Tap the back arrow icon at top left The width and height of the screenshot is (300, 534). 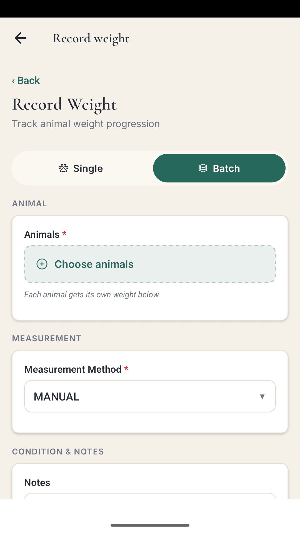tap(20, 38)
